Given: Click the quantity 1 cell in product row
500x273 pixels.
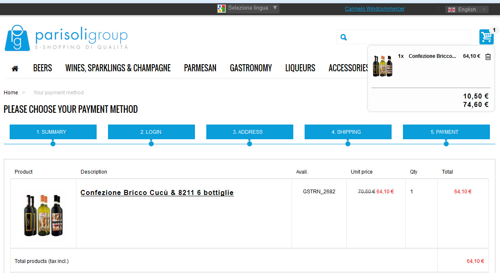Looking at the screenshot, I should click(412, 192).
